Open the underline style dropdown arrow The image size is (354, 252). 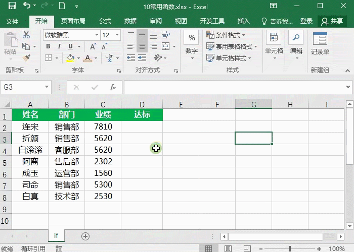click(x=79, y=46)
